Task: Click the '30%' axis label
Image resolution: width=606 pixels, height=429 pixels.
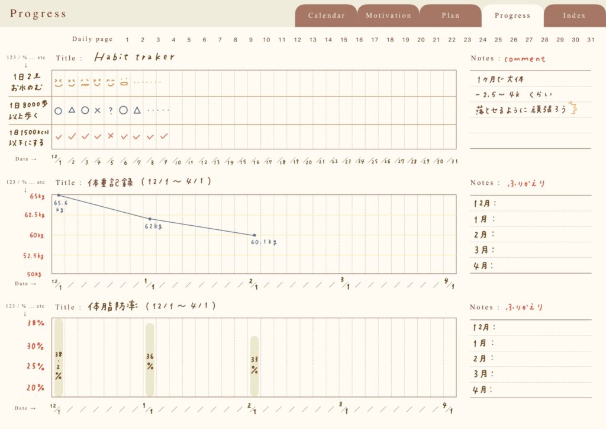Action: point(35,346)
